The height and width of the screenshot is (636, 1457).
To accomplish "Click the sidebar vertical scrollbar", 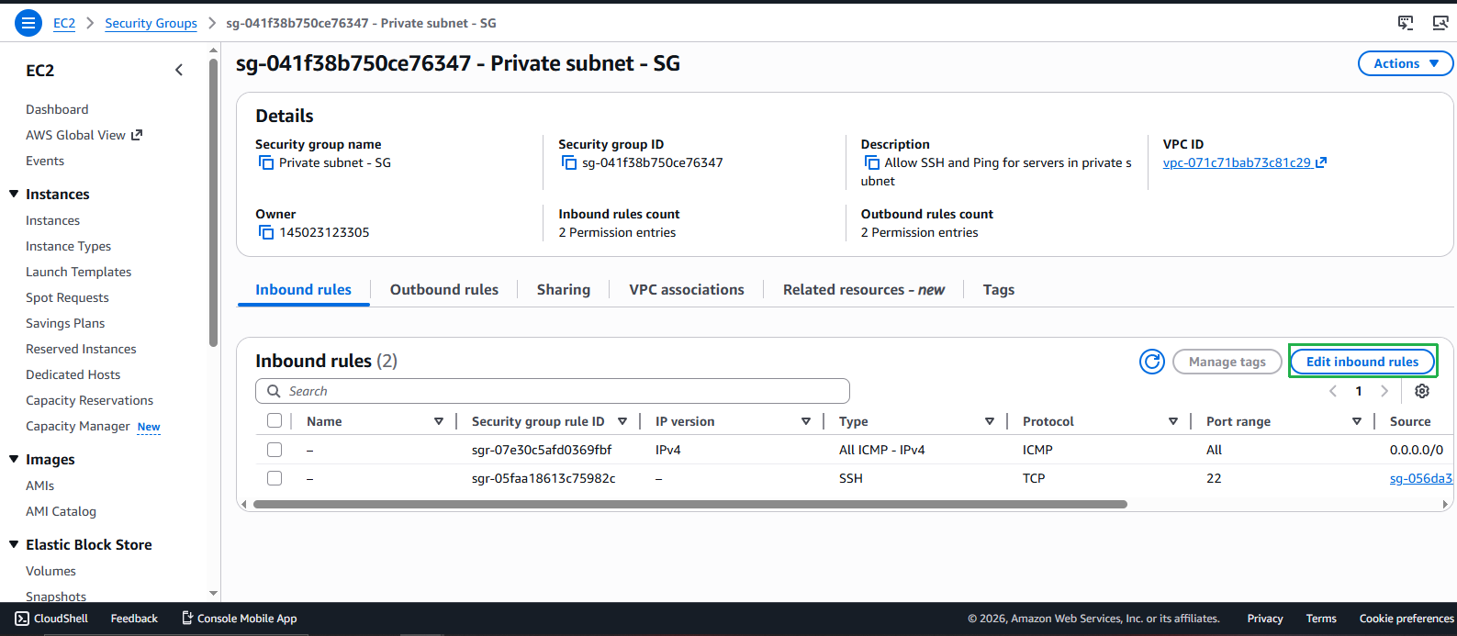I will (x=213, y=202).
